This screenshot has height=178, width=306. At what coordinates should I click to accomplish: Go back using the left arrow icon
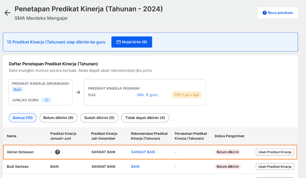[8, 13]
